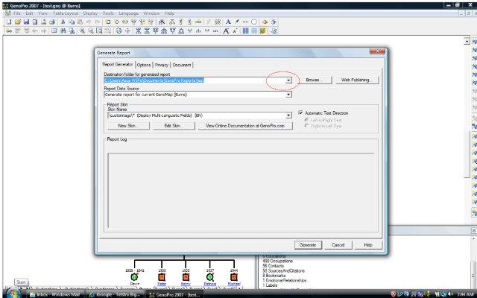The height and width of the screenshot is (298, 477).
Task: Click the female individual symbol labeled Patricia
Action: 210,277
